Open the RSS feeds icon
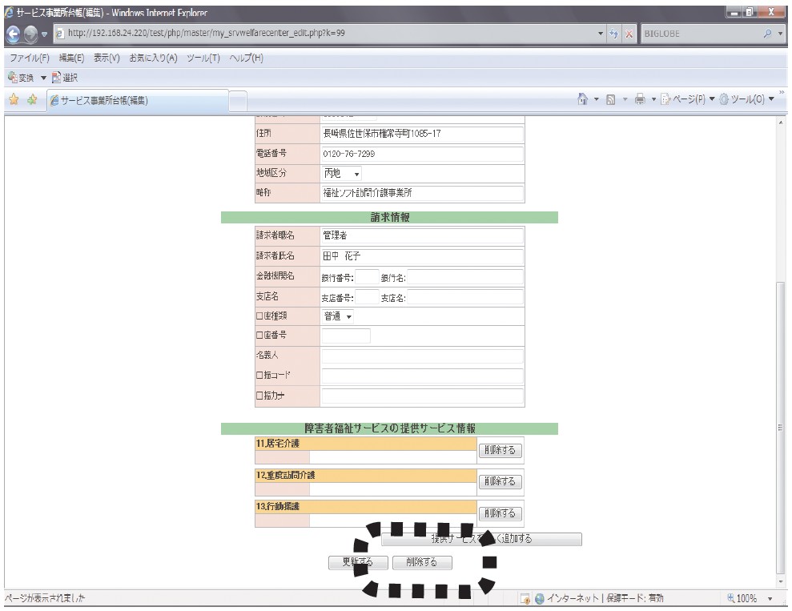Viewport: 792px width, 611px height. (611, 99)
